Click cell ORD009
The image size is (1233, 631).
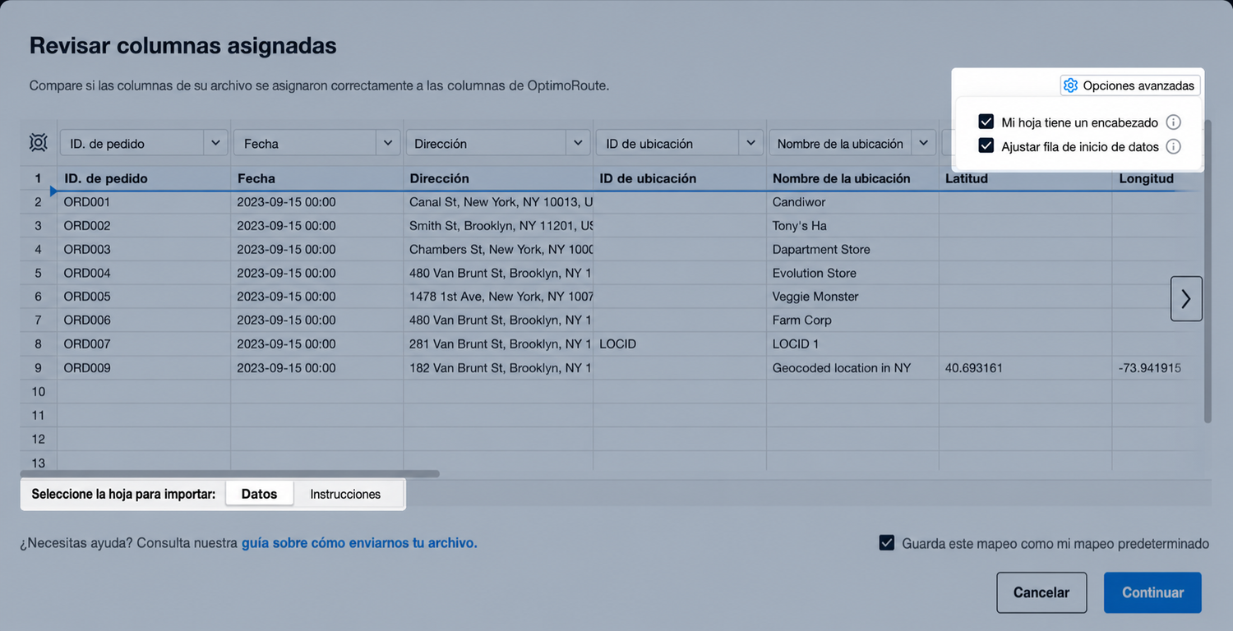point(145,368)
